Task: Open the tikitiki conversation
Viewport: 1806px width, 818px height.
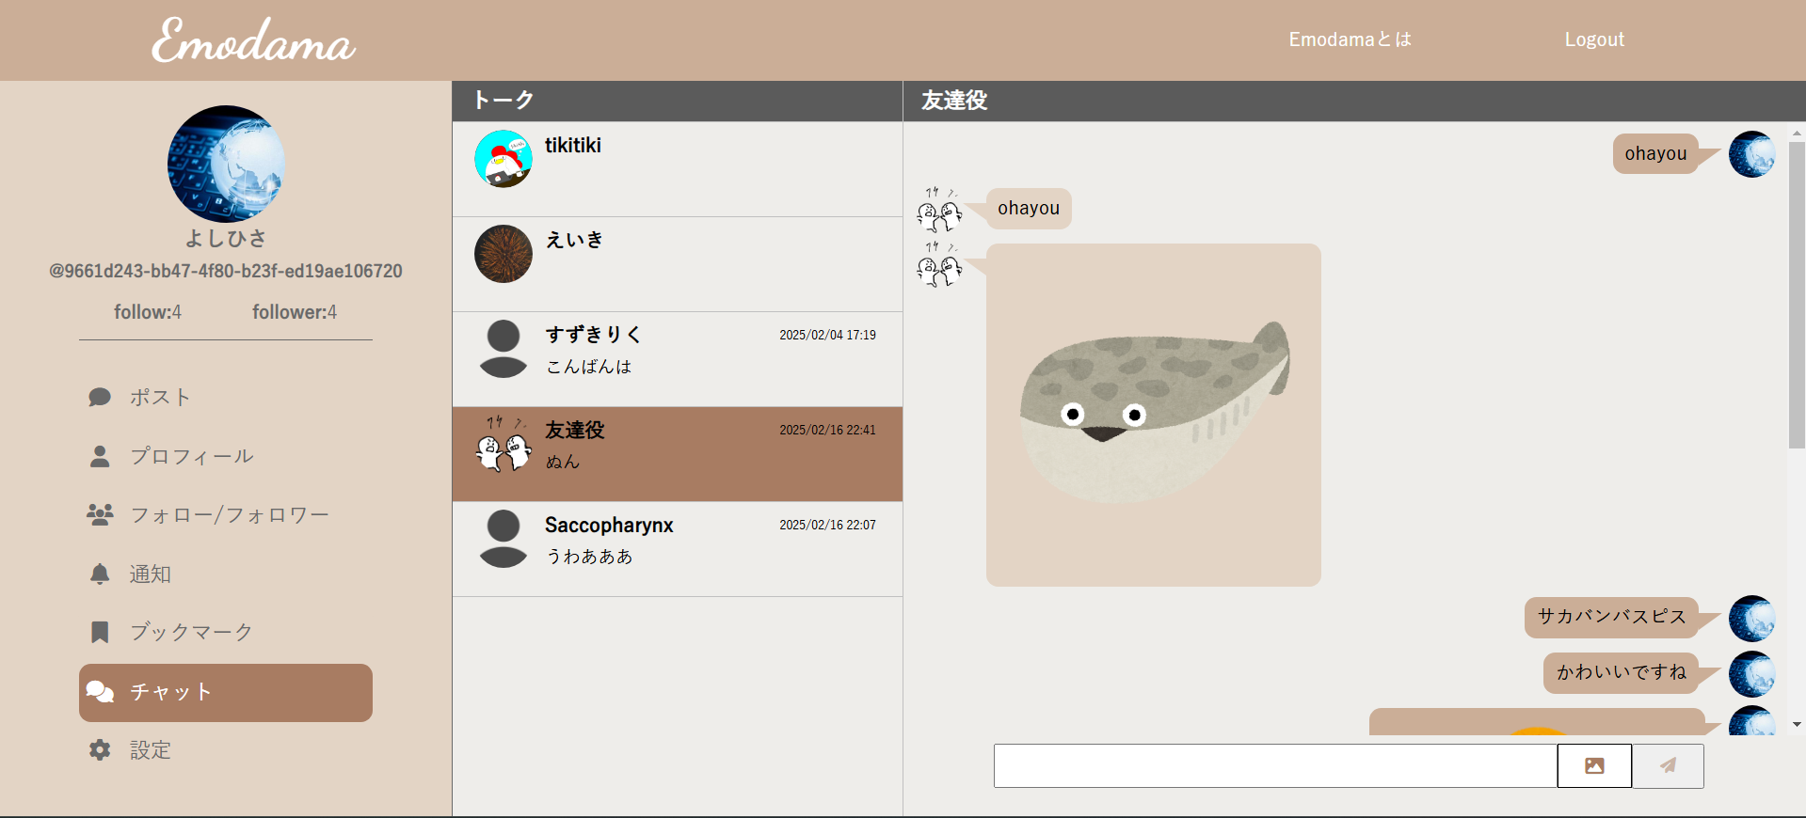Action: click(x=677, y=169)
